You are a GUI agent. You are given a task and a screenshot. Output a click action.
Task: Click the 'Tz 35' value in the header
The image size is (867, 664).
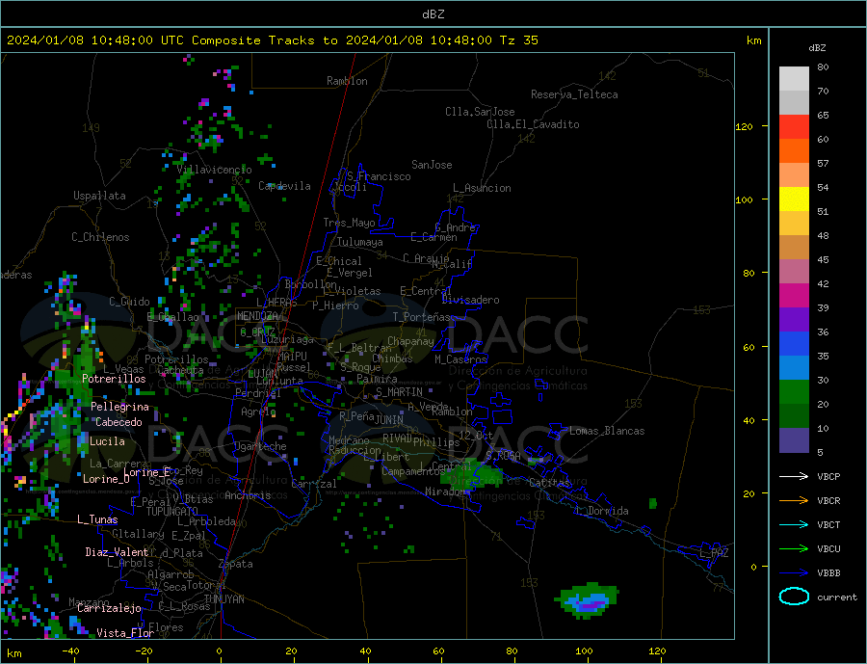click(518, 40)
